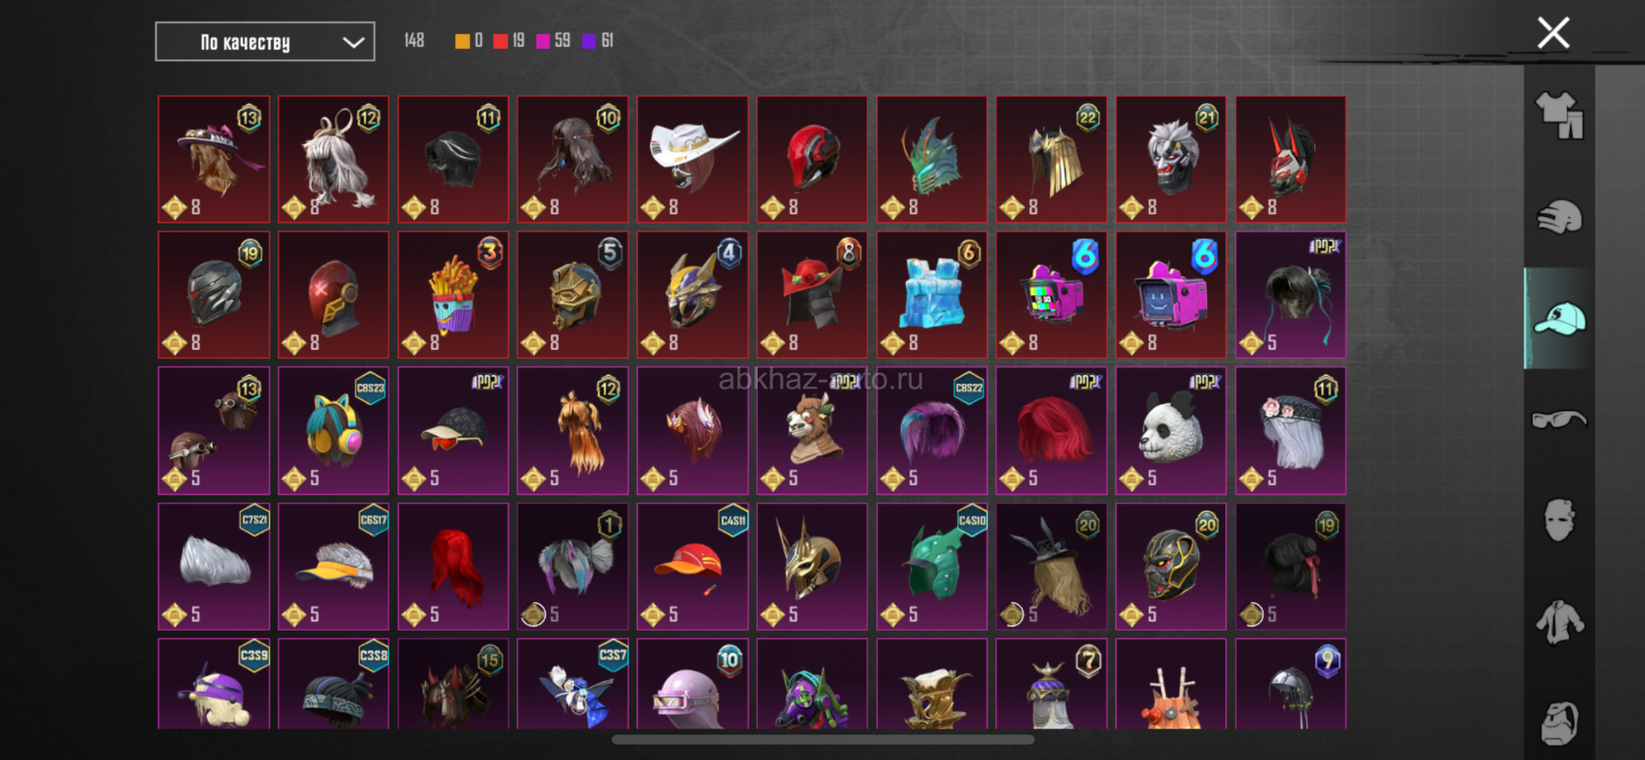
Task: Select the ice block helmet item
Action: [932, 295]
